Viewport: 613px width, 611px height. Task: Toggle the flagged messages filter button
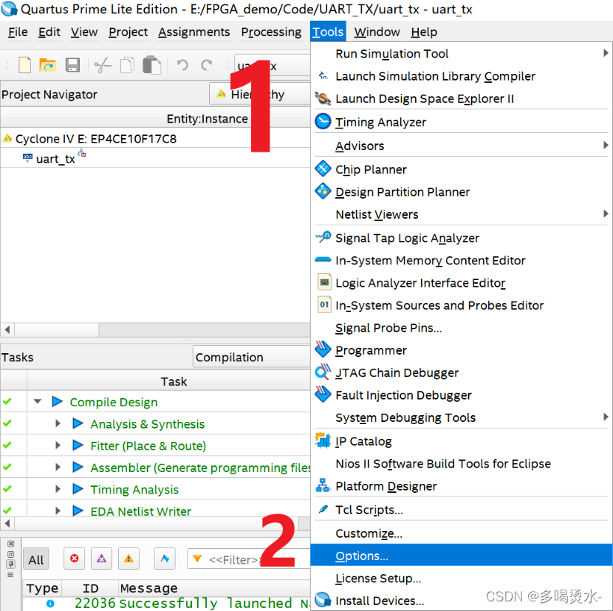(x=165, y=559)
